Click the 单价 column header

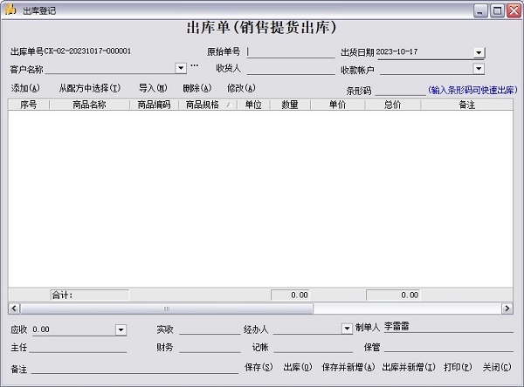pos(337,105)
